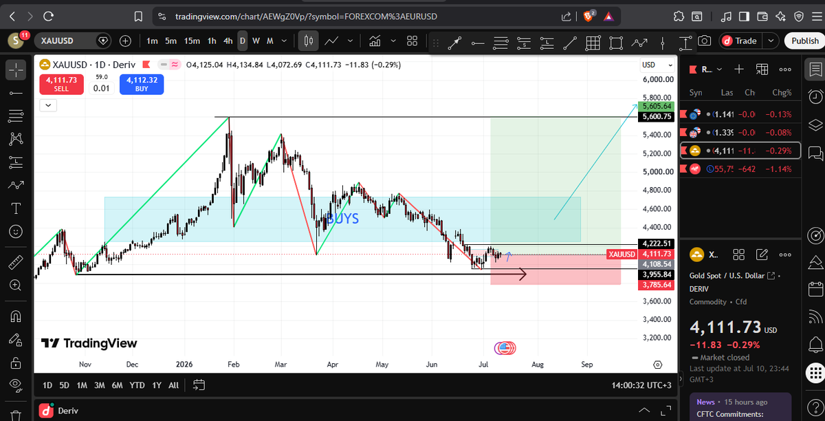This screenshot has height=421, width=825.
Task: Select the trend line tool in left sidebar
Action: 16,93
